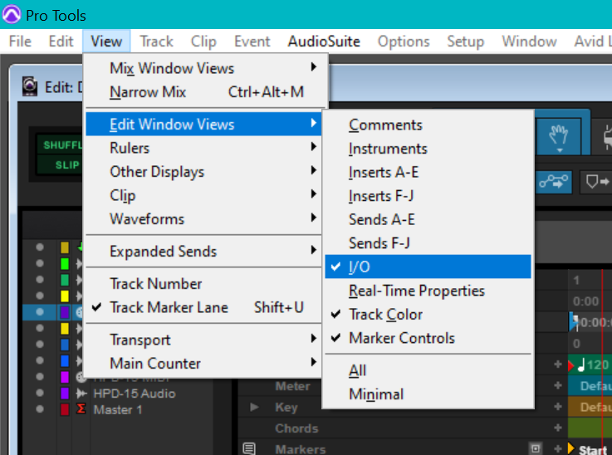Click the red color swatch of Master 1
This screenshot has width=612, height=455.
click(x=65, y=410)
